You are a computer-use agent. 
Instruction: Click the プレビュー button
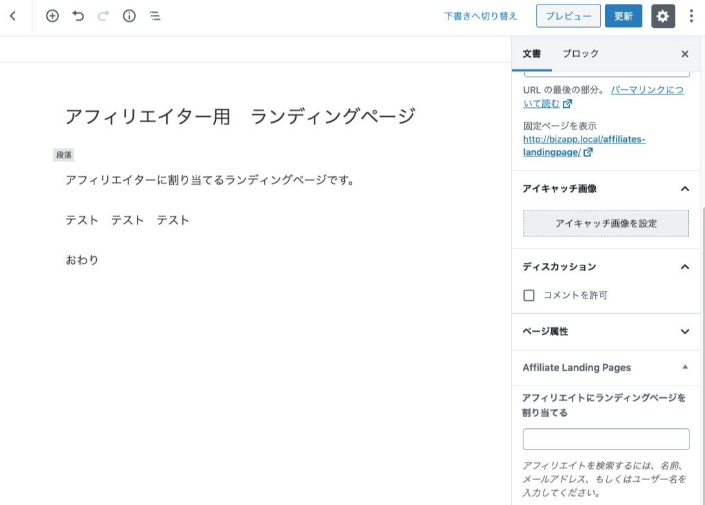click(x=568, y=16)
